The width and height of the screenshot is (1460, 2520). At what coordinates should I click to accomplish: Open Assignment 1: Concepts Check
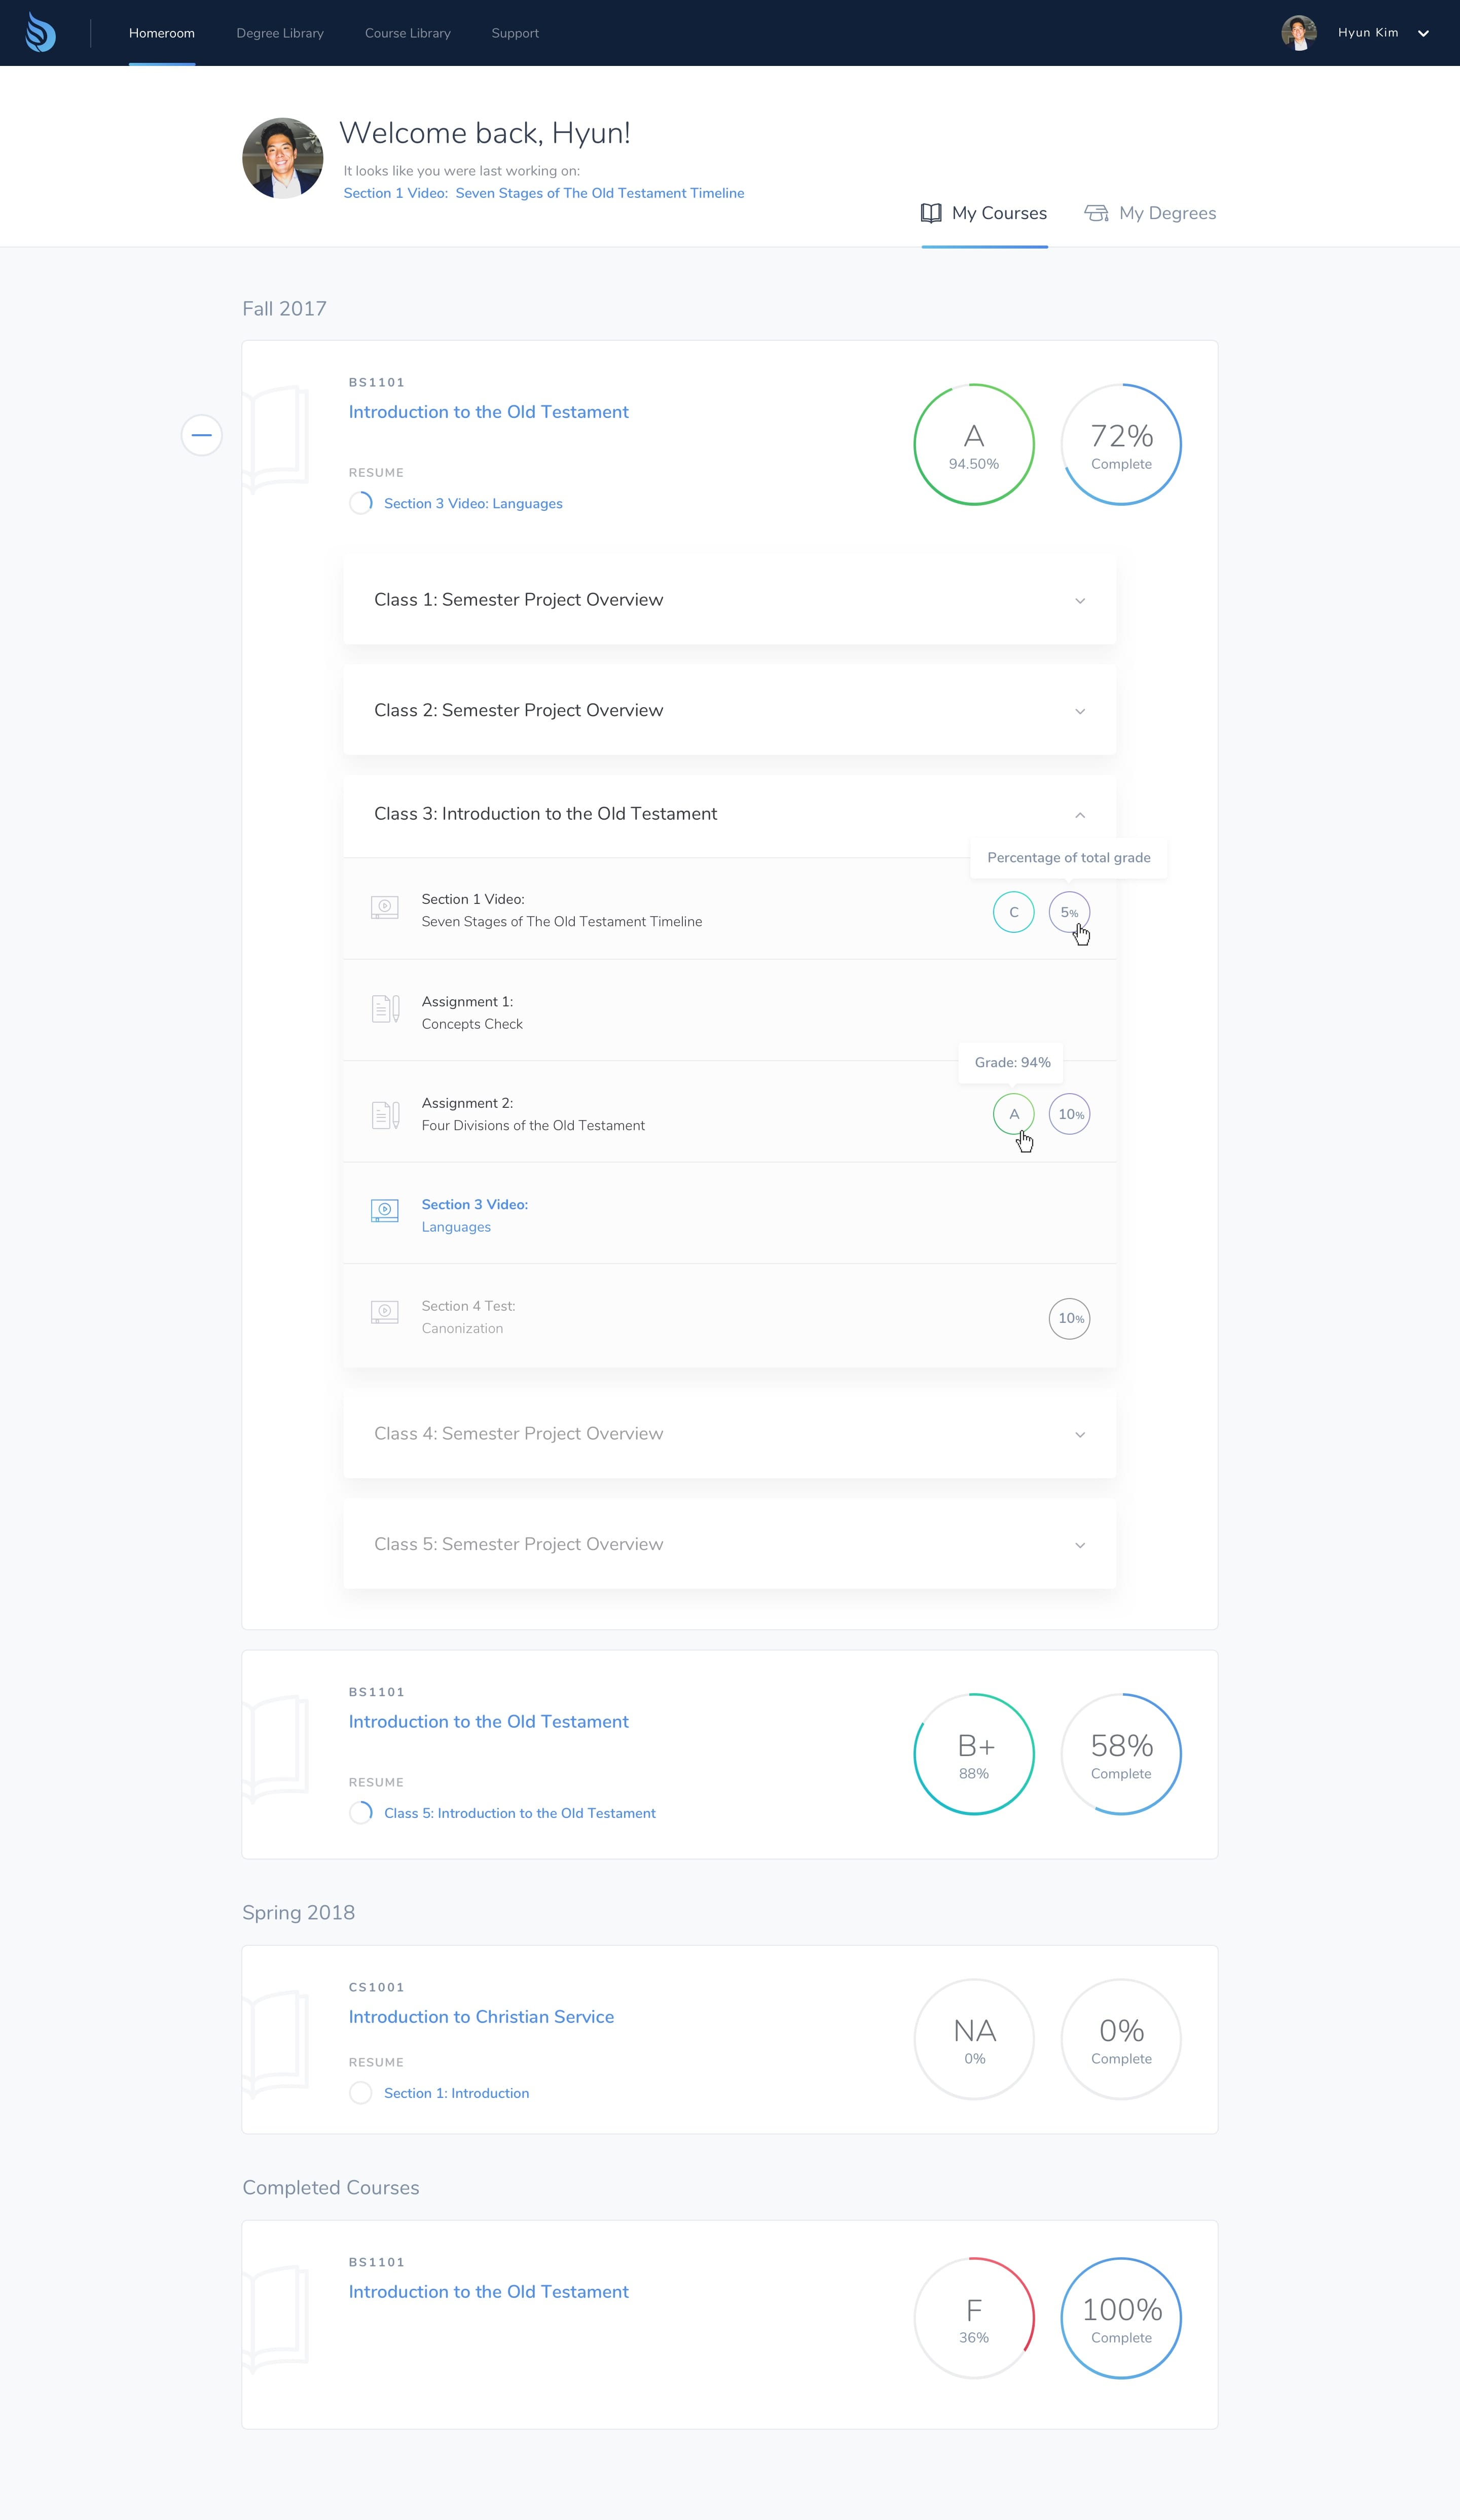click(x=471, y=1012)
